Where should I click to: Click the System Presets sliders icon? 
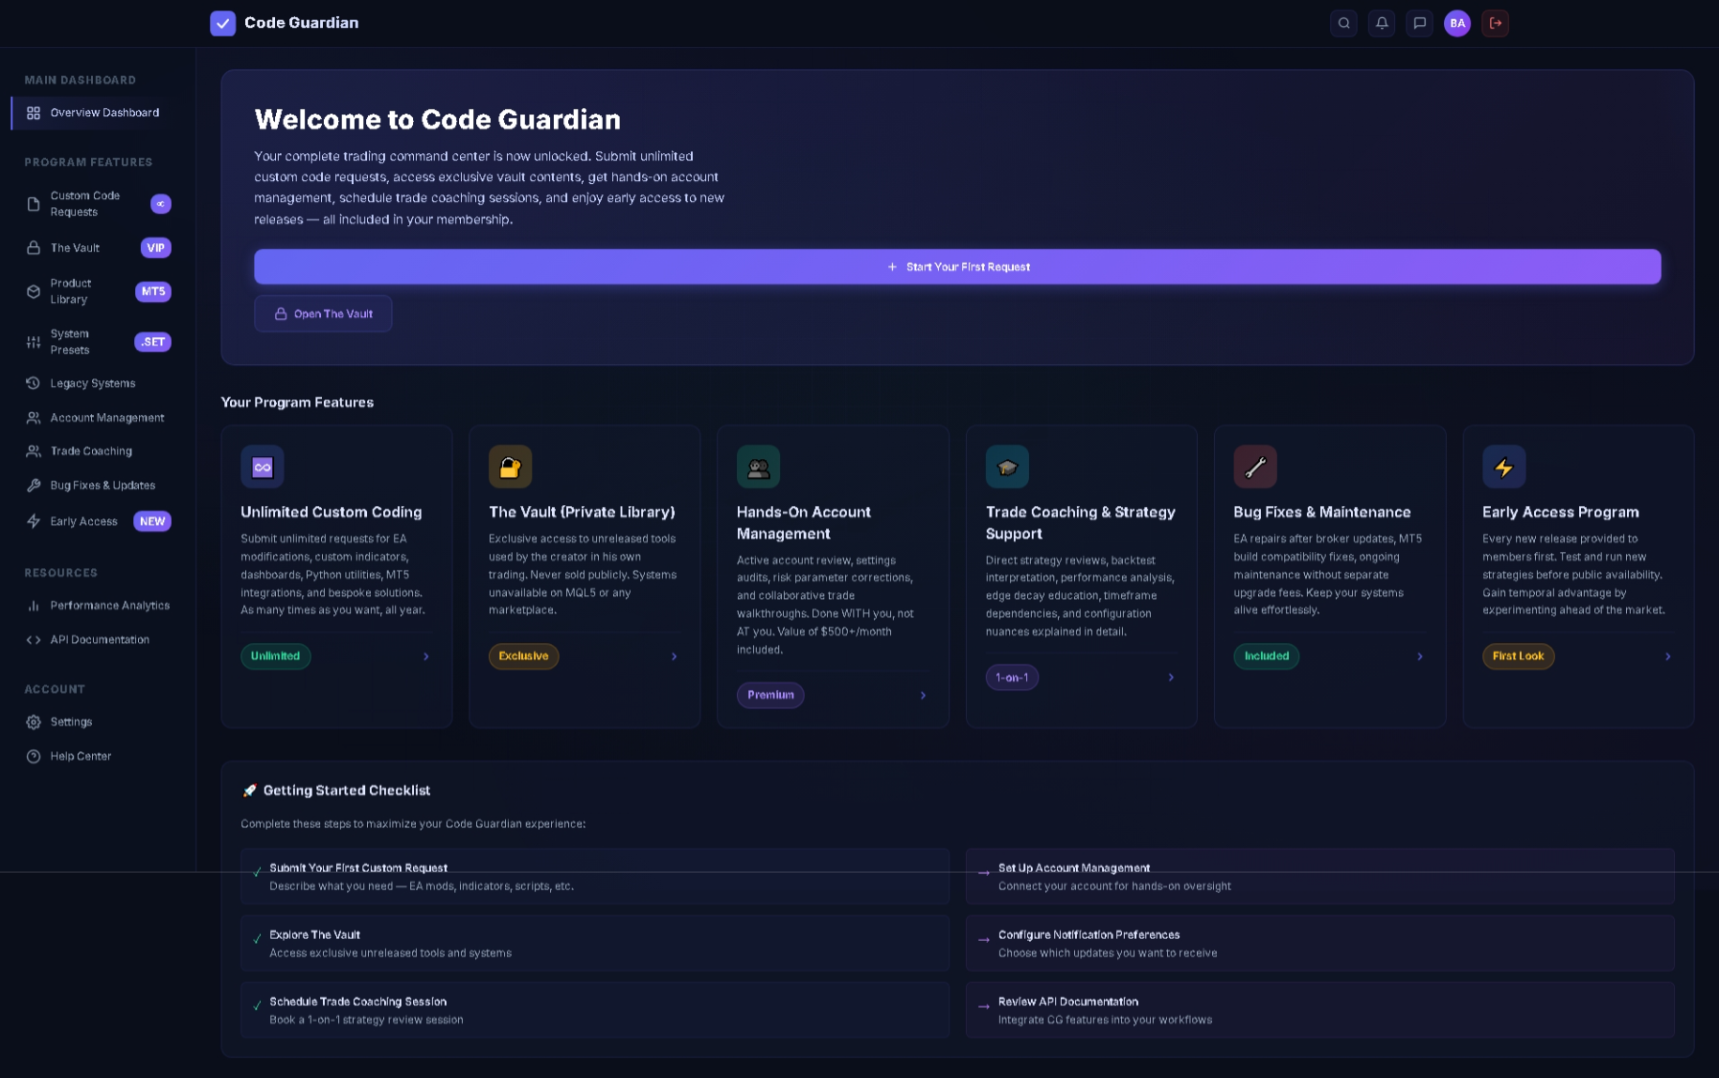click(x=34, y=342)
